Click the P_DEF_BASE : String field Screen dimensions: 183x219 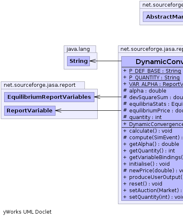click(x=155, y=71)
